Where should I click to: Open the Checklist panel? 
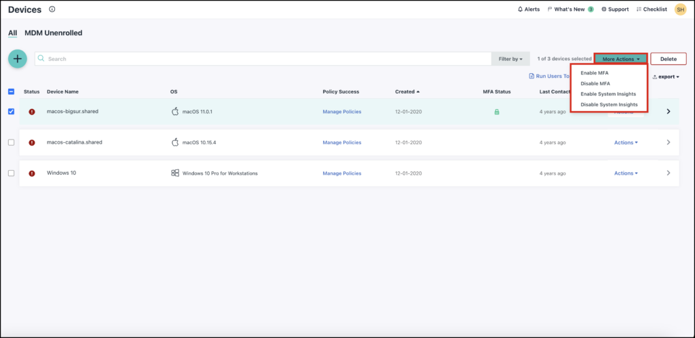click(652, 9)
